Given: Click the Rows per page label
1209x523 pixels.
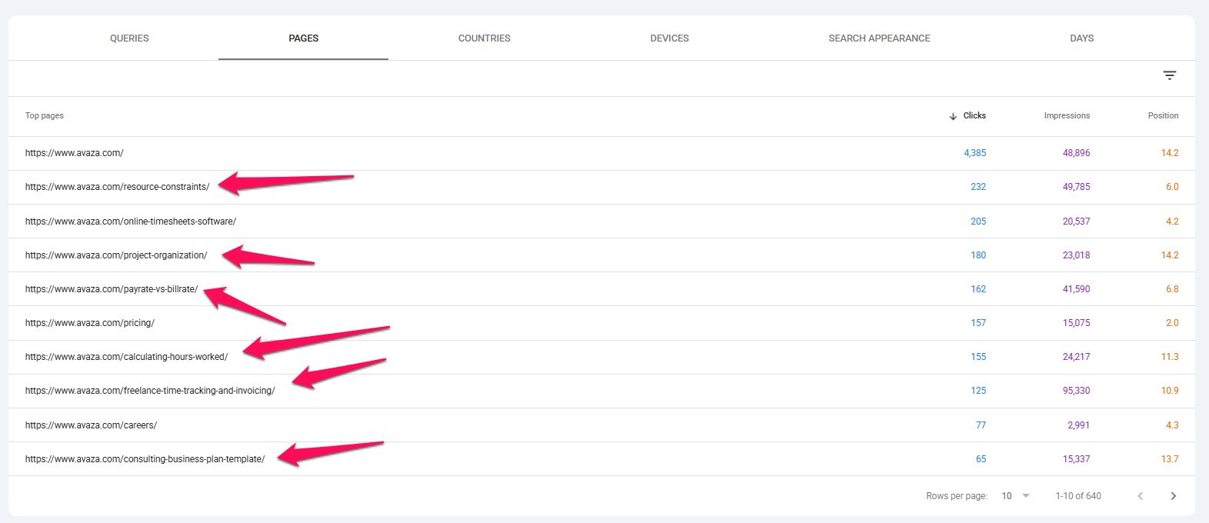Looking at the screenshot, I should pyautogui.click(x=957, y=496).
